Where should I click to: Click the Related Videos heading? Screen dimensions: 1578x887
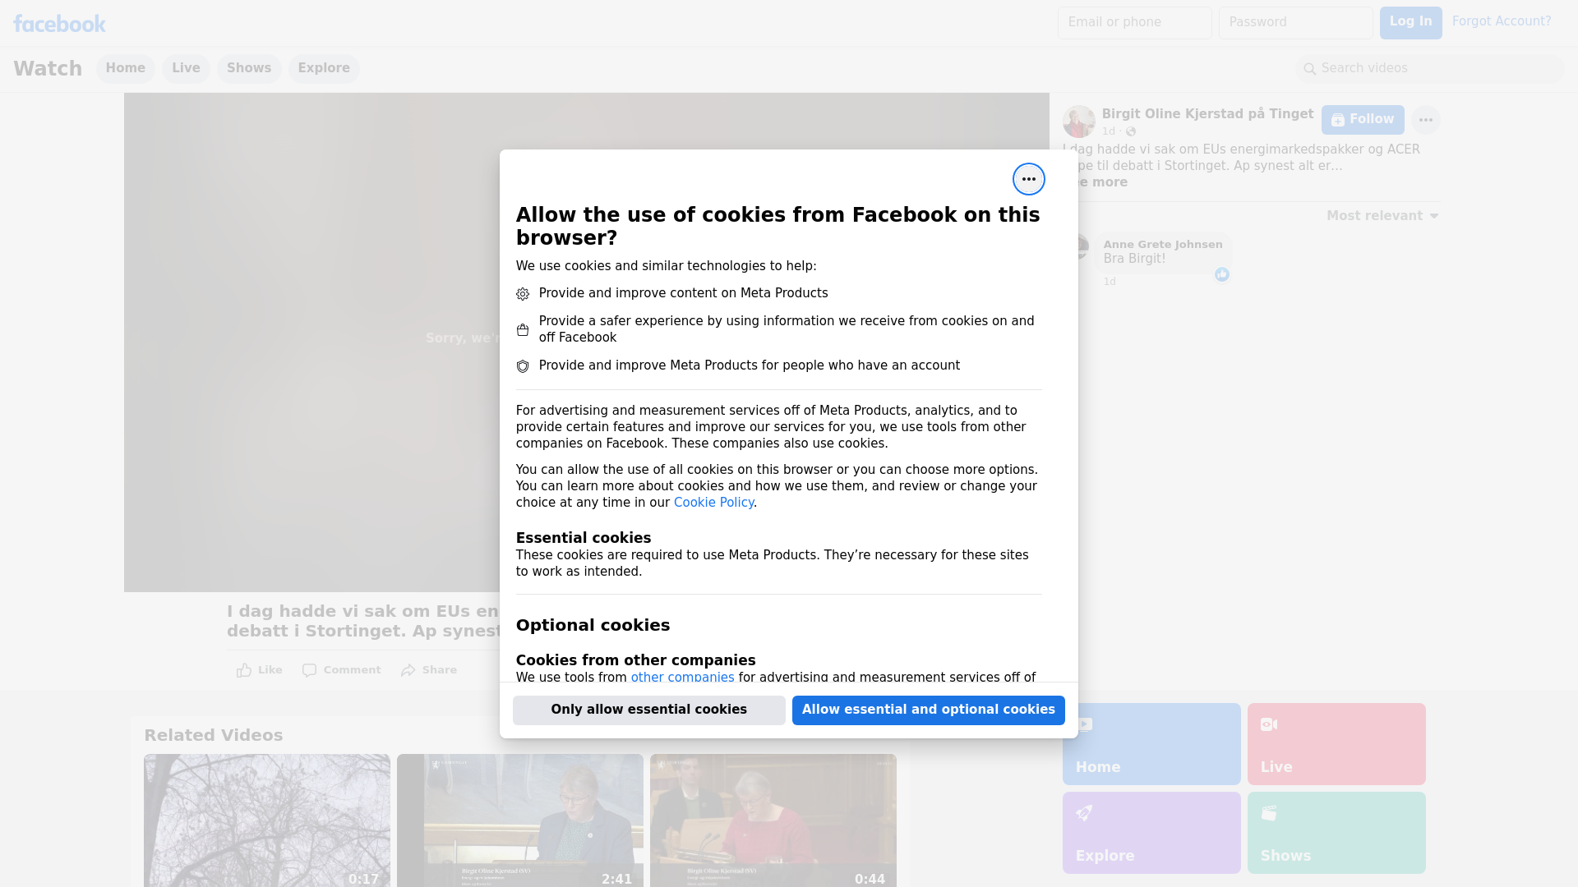coord(213,736)
